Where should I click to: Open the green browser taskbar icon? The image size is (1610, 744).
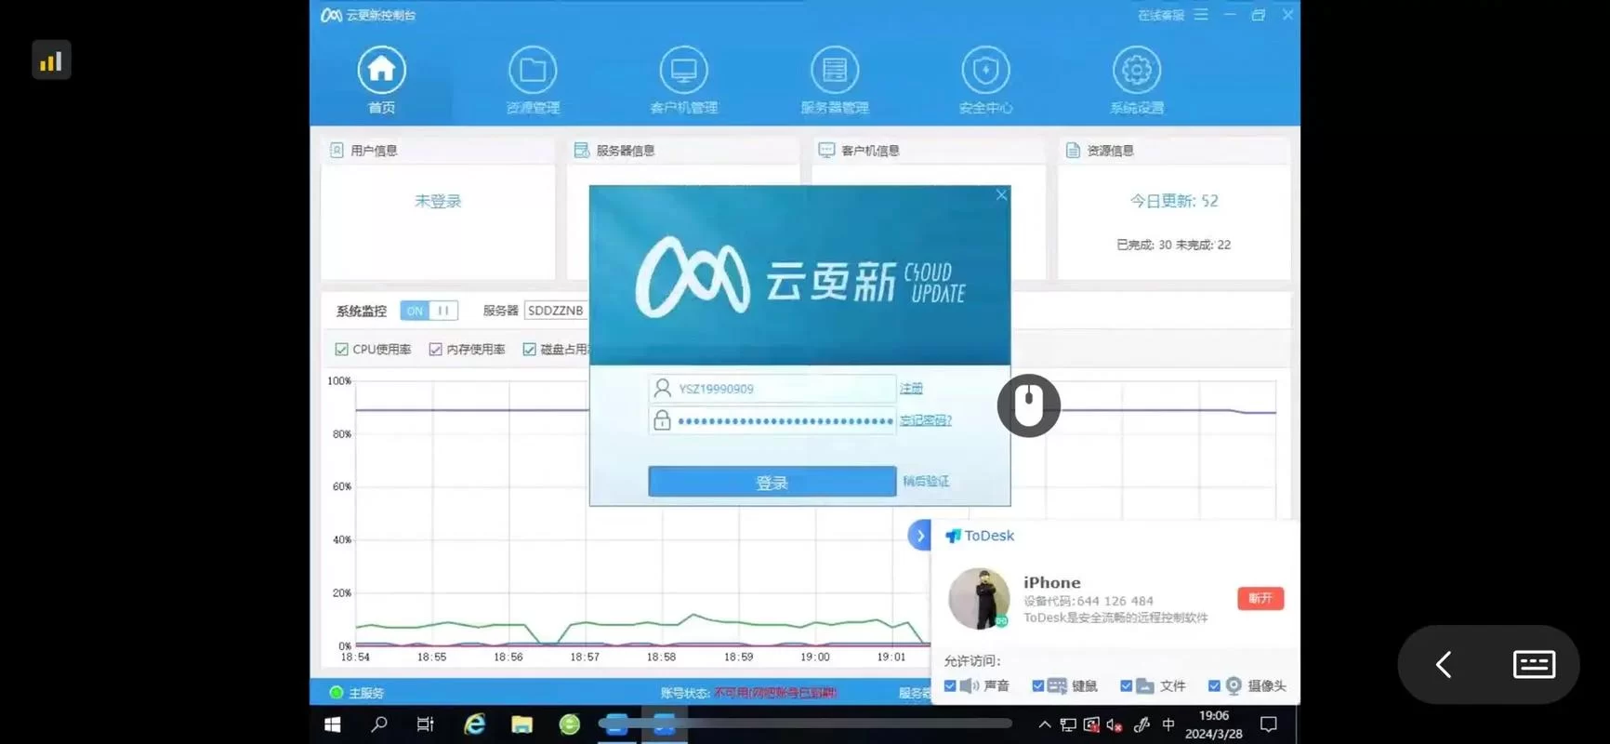(570, 724)
